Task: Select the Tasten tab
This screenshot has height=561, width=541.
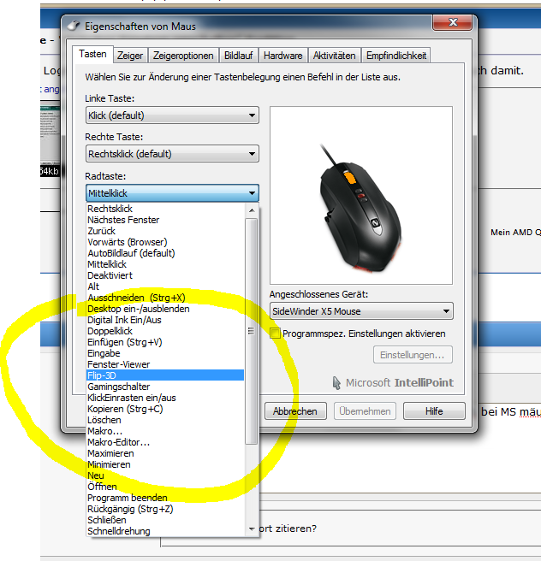Action: tap(92, 54)
